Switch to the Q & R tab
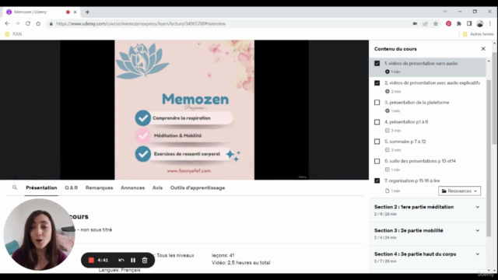 click(71, 188)
